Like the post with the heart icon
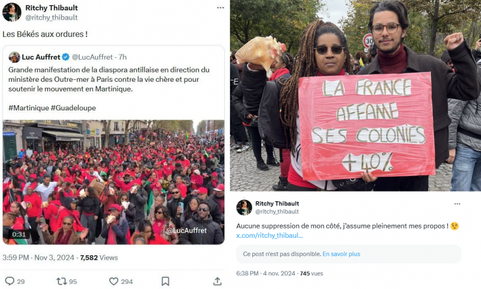 pyautogui.click(x=114, y=281)
